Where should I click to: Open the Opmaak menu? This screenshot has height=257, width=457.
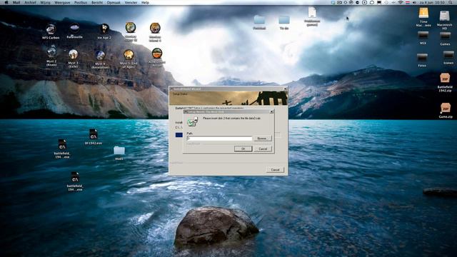pos(114,2)
